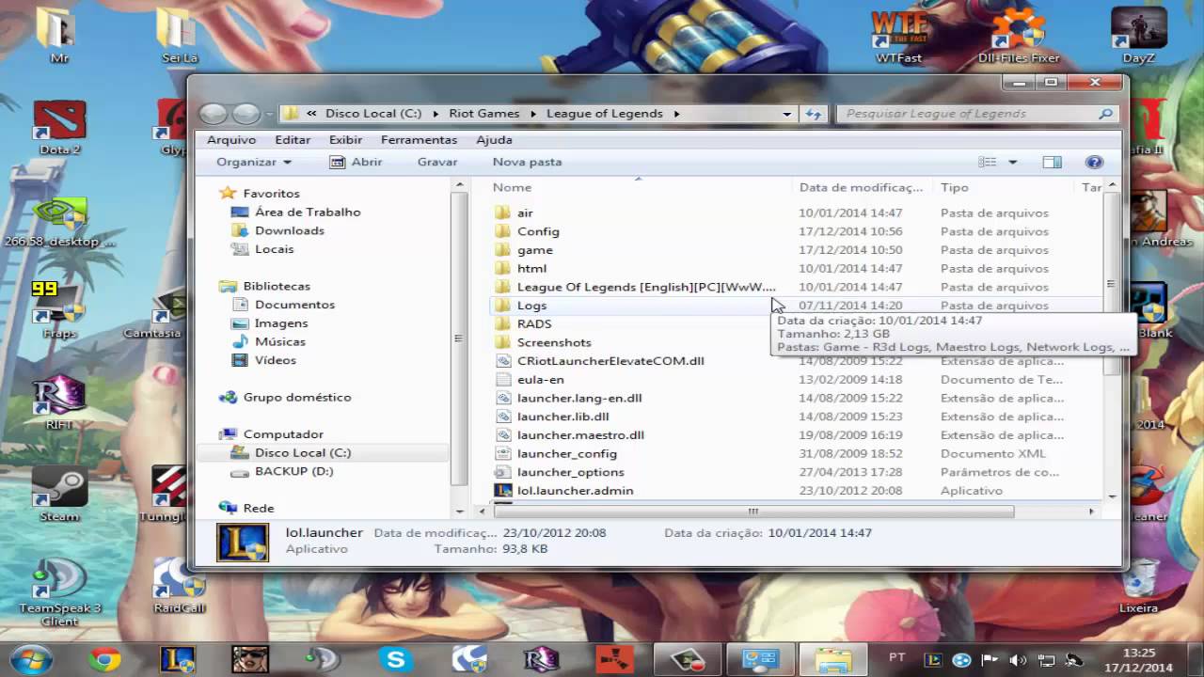Open Dll-Files Fixer desktop shortcut
Image resolution: width=1204 pixels, height=677 pixels.
pyautogui.click(x=1019, y=36)
